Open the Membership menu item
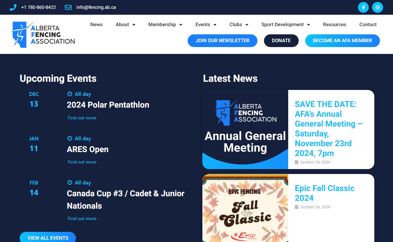This screenshot has height=242, width=393. [x=162, y=25]
